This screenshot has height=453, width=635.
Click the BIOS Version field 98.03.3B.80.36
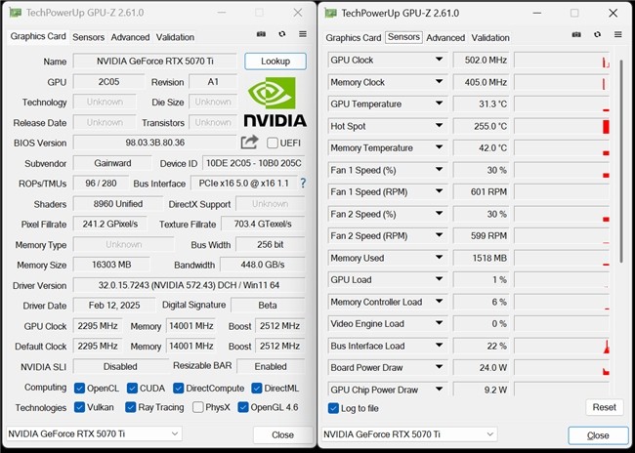pos(154,143)
